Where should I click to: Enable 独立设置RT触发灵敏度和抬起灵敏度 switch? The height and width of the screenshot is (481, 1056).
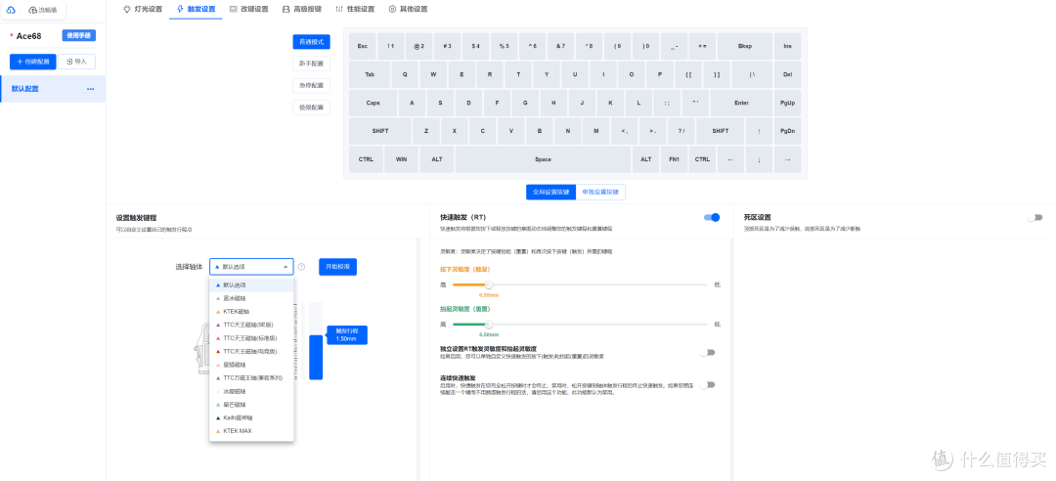707,352
